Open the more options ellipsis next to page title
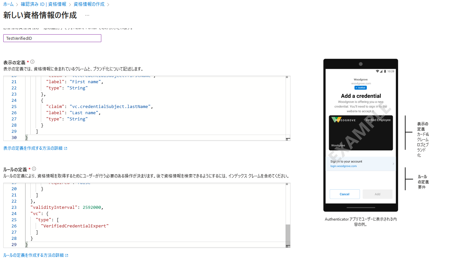The width and height of the screenshot is (449, 262). pyautogui.click(x=87, y=15)
